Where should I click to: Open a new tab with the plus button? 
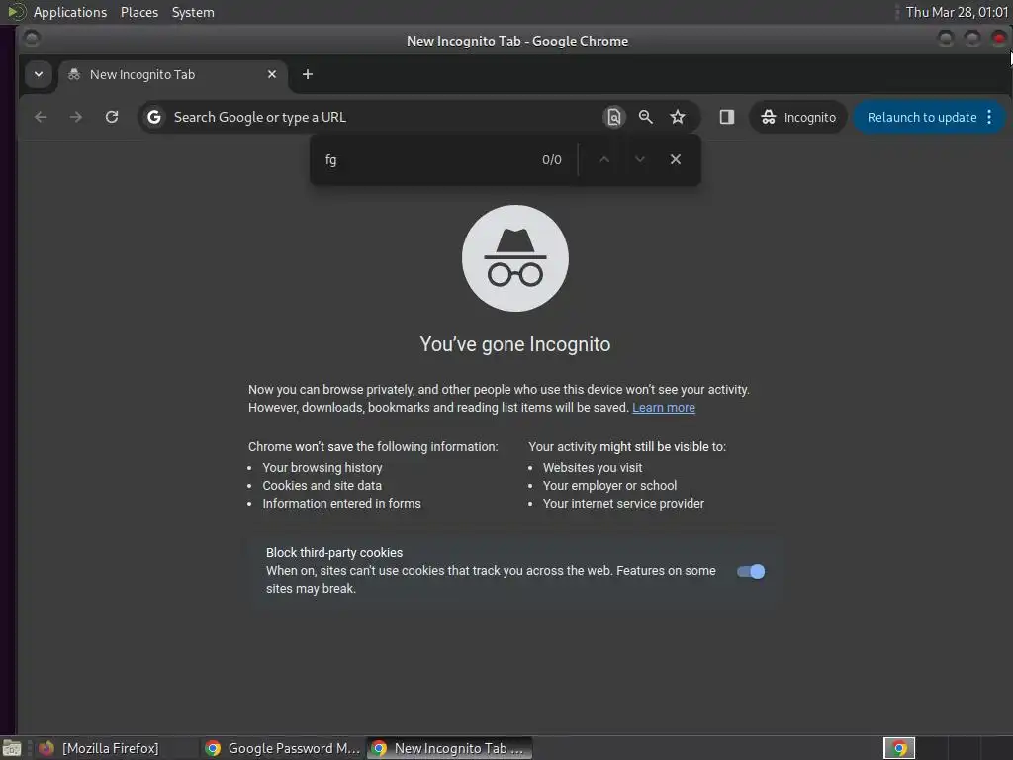(308, 74)
